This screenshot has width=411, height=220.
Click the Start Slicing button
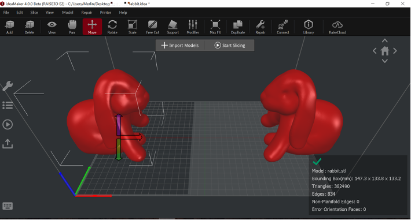click(230, 45)
